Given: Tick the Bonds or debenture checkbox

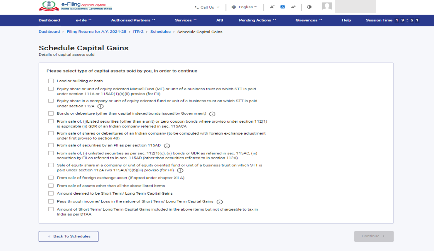Looking at the screenshot, I should [51, 113].
